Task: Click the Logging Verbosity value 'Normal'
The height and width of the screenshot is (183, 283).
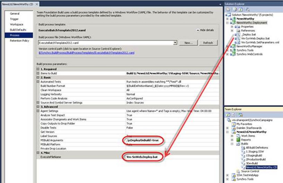Action: coord(131,94)
